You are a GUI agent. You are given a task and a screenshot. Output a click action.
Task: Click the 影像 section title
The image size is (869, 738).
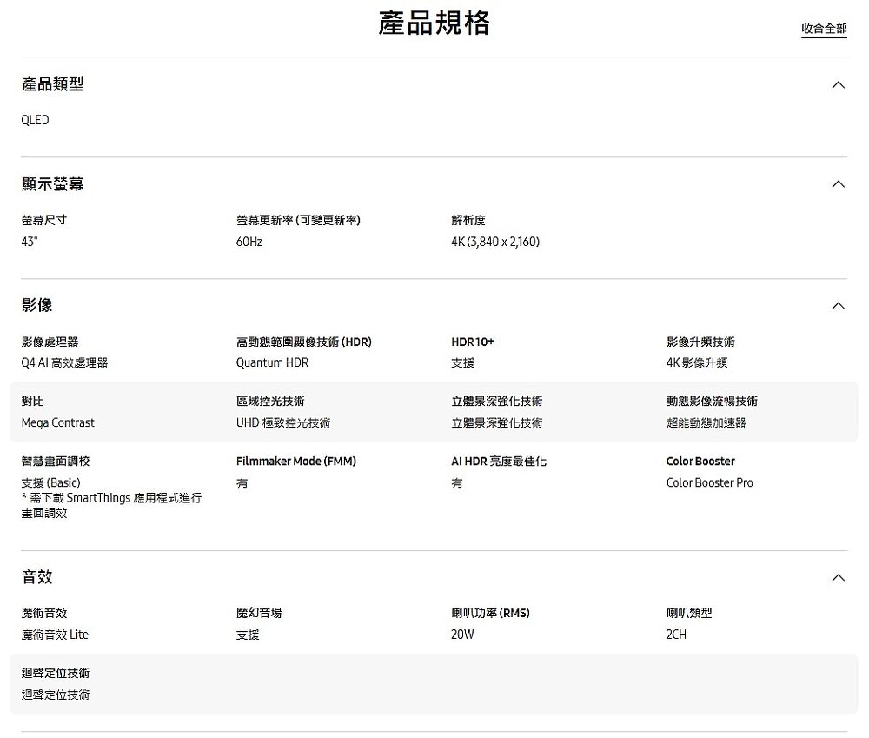pos(36,305)
